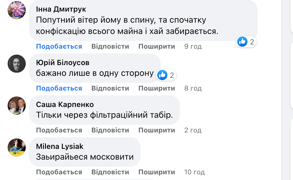Click the thumbs-up reaction on Inna Dmytruk's comment
This screenshot has width=293, height=180.
(x=242, y=41)
